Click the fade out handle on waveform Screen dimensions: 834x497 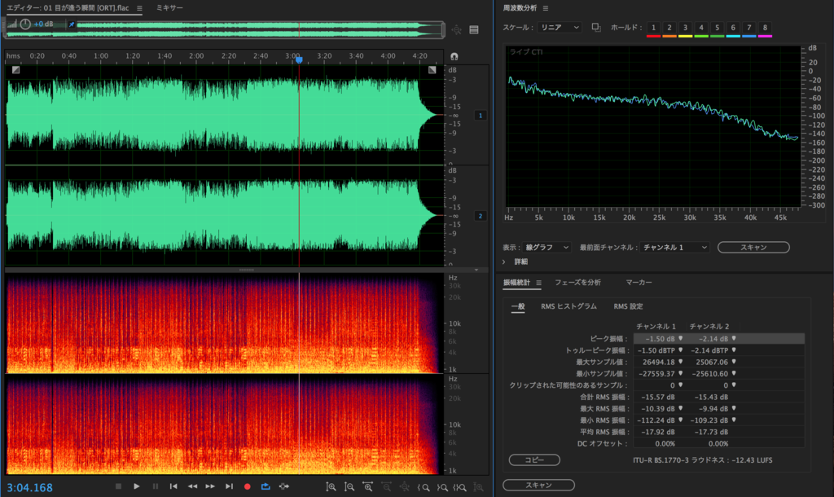pos(432,70)
